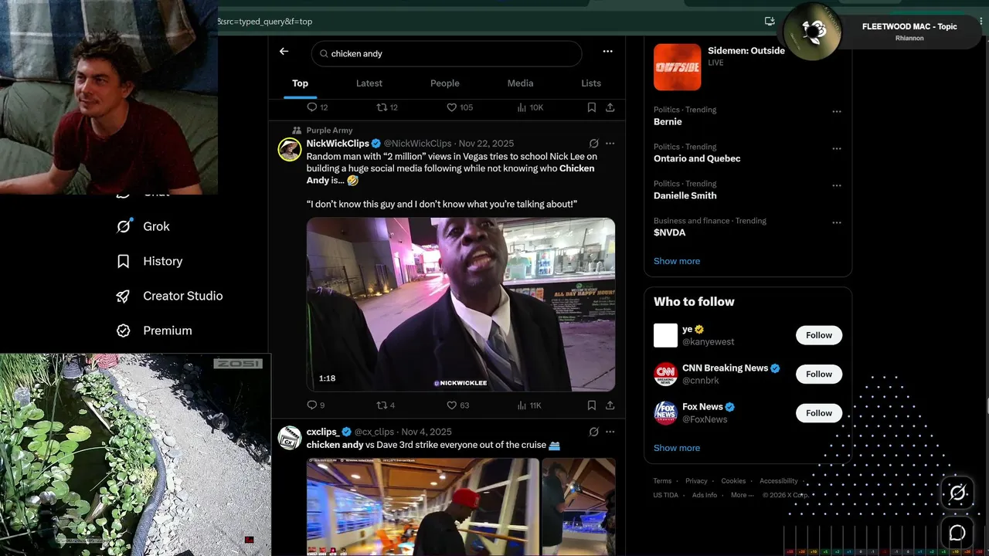Image resolution: width=989 pixels, height=556 pixels.
Task: Open the trending topic Bernie
Action: point(668,122)
